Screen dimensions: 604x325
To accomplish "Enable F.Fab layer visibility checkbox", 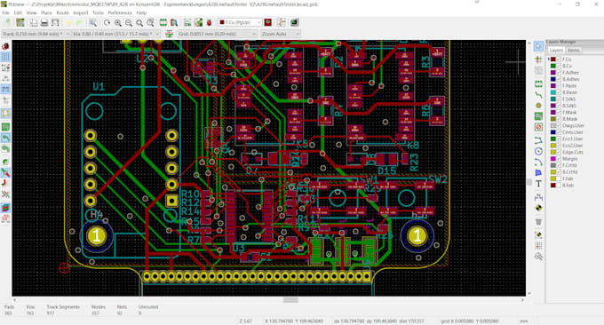I will pos(559,178).
